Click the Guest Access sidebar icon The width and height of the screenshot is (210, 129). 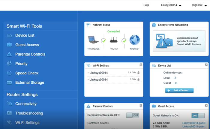pyautogui.click(x=9, y=45)
